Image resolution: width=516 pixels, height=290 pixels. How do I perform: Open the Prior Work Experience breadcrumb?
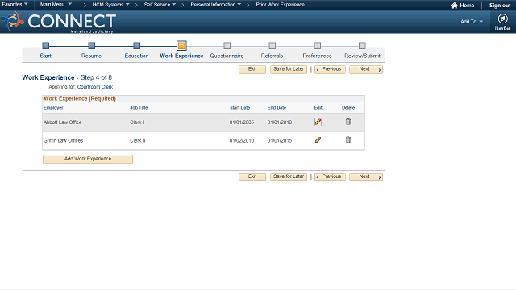tap(280, 5)
